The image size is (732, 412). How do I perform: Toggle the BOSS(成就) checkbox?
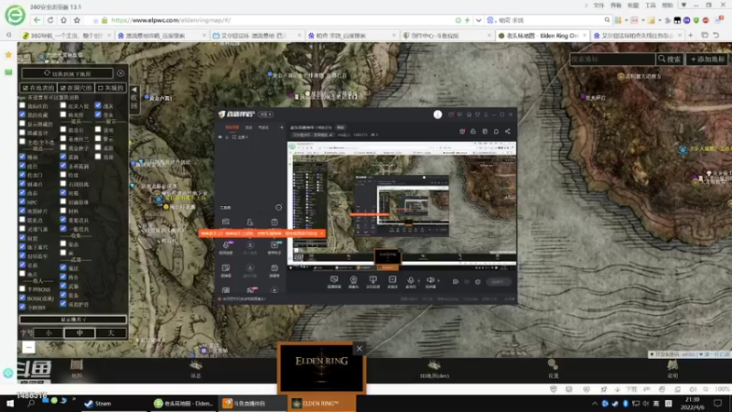coord(22,298)
